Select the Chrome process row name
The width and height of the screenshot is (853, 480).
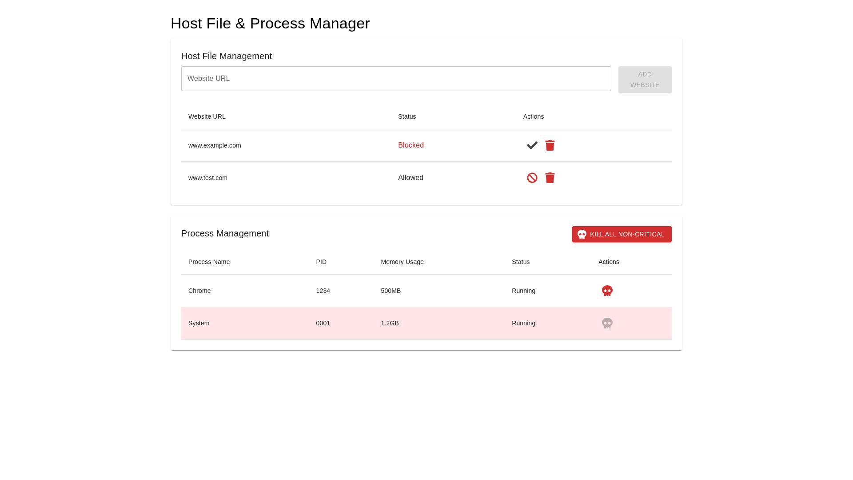click(199, 291)
